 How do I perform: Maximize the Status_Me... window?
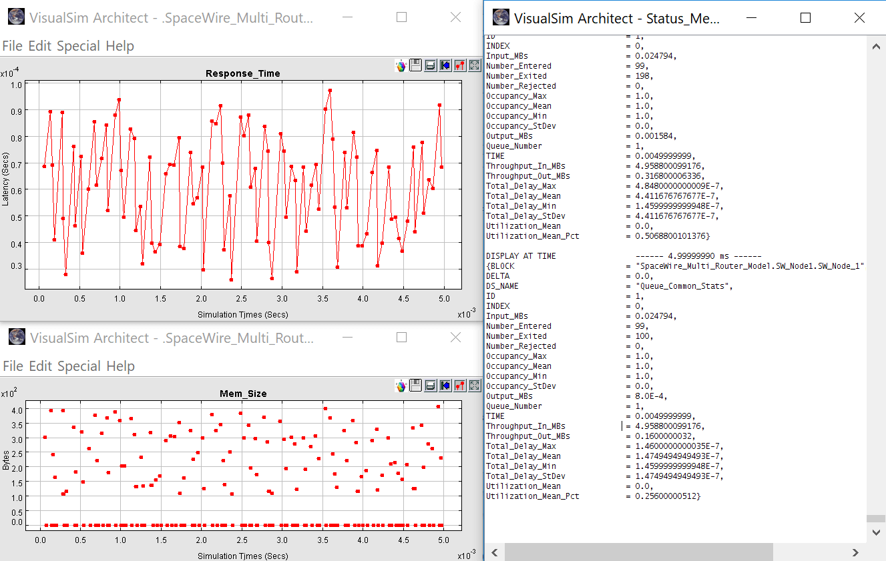(x=805, y=18)
